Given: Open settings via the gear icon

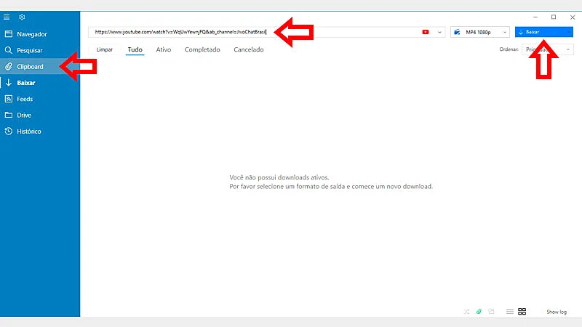Looking at the screenshot, I should click(x=22, y=17).
